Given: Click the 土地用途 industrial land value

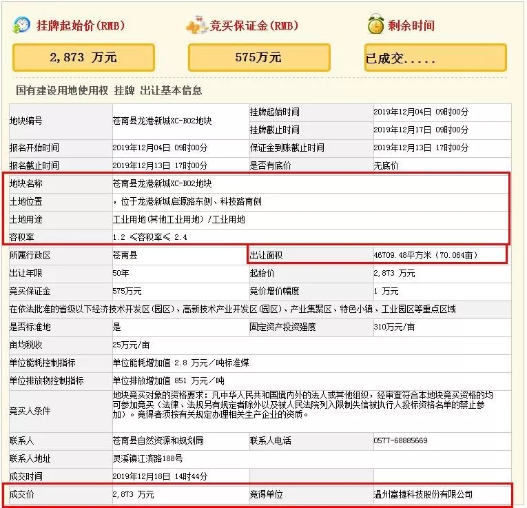Looking at the screenshot, I should click(178, 220).
